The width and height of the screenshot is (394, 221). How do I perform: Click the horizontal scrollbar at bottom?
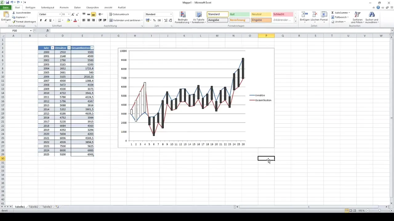pos(309,207)
